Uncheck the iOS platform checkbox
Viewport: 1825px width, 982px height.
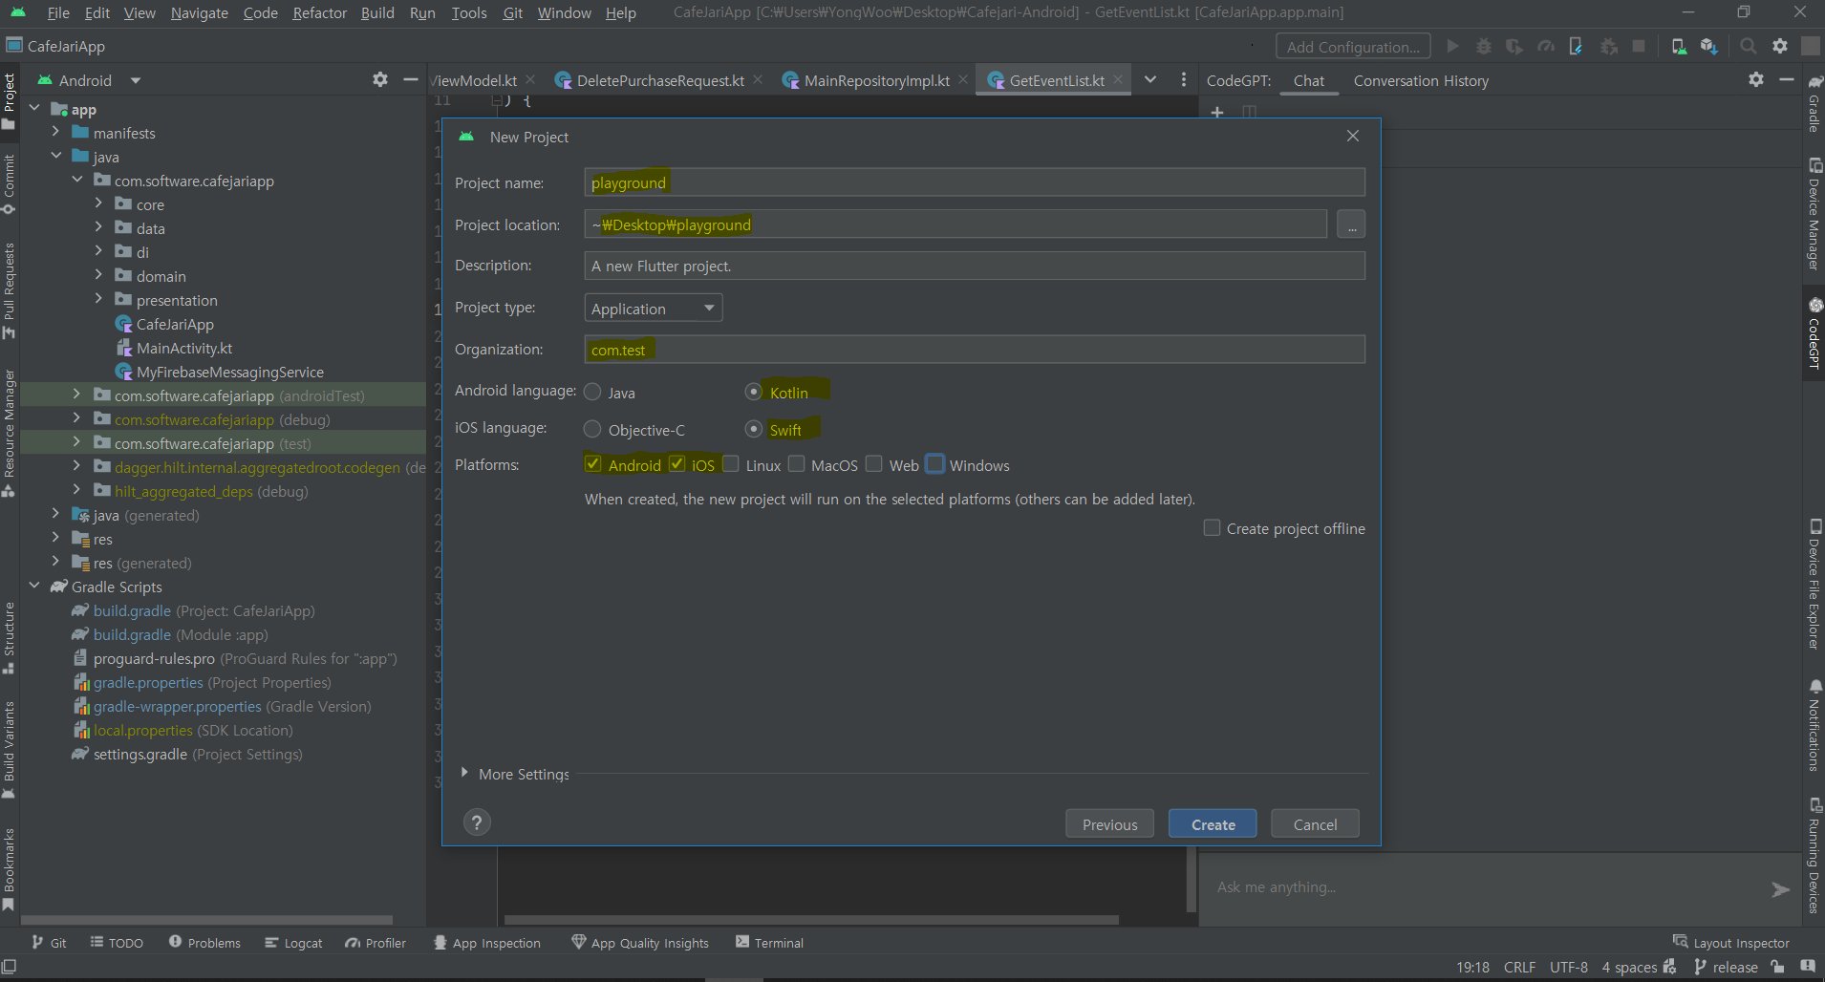click(x=676, y=464)
